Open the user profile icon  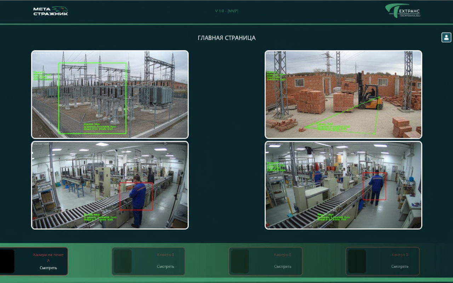tap(446, 37)
